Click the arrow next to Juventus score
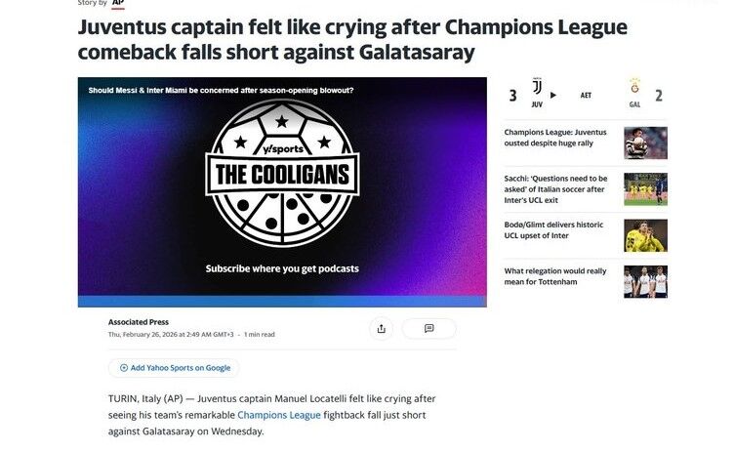The image size is (734, 451). point(553,96)
